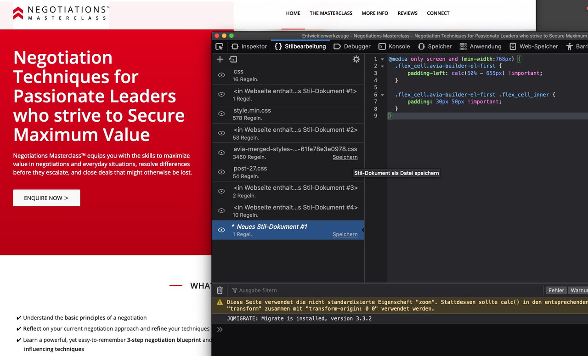Open the Debugger tab
588x356 pixels.
pyautogui.click(x=352, y=46)
